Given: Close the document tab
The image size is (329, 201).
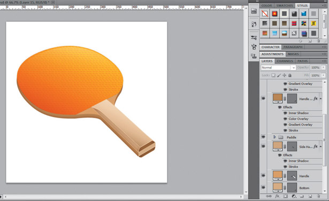Looking at the screenshot, I should [x=53, y=2].
